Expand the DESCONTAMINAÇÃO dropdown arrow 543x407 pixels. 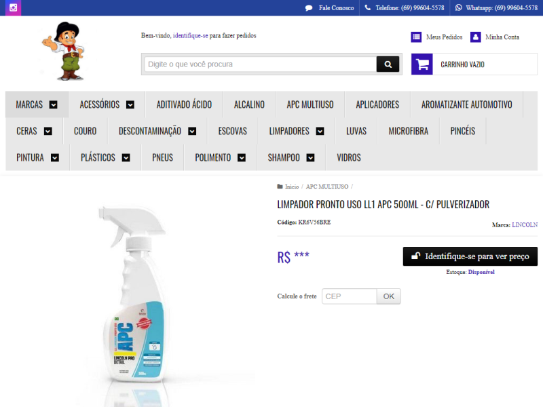click(192, 131)
